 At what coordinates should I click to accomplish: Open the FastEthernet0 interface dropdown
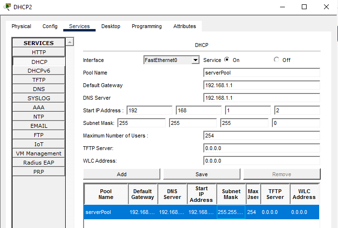(171, 60)
